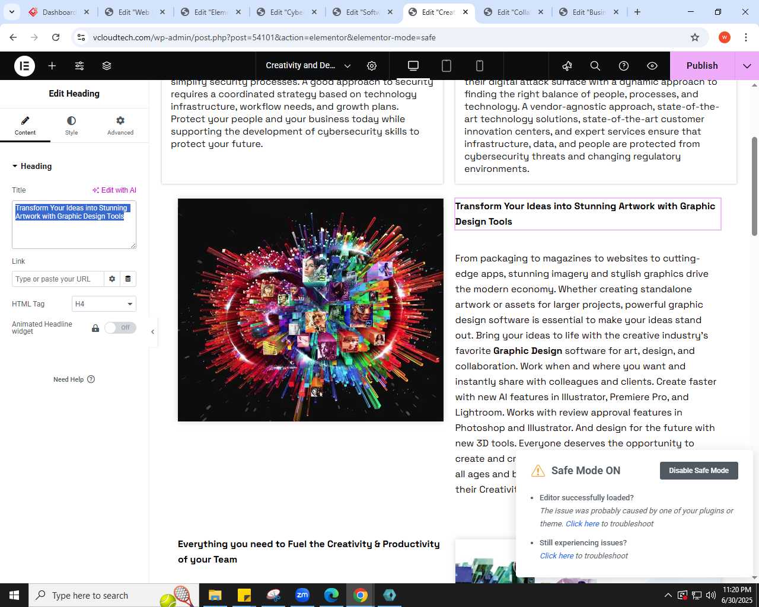759x607 pixels.
Task: Open a new browser tab
Action: coord(637,12)
